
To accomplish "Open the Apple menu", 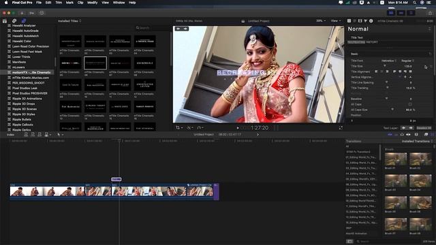I will (x=6, y=3).
